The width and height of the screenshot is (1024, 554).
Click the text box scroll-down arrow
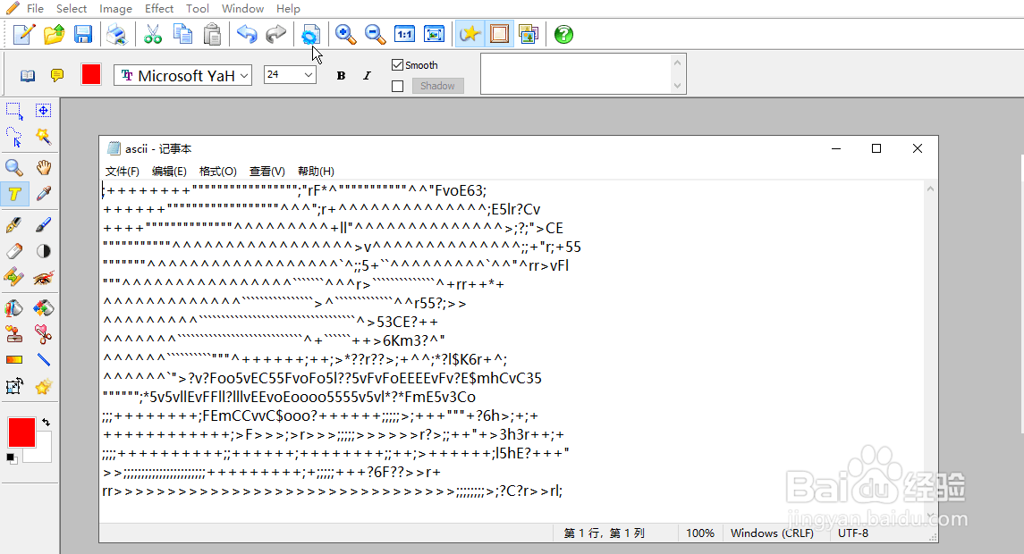click(677, 86)
